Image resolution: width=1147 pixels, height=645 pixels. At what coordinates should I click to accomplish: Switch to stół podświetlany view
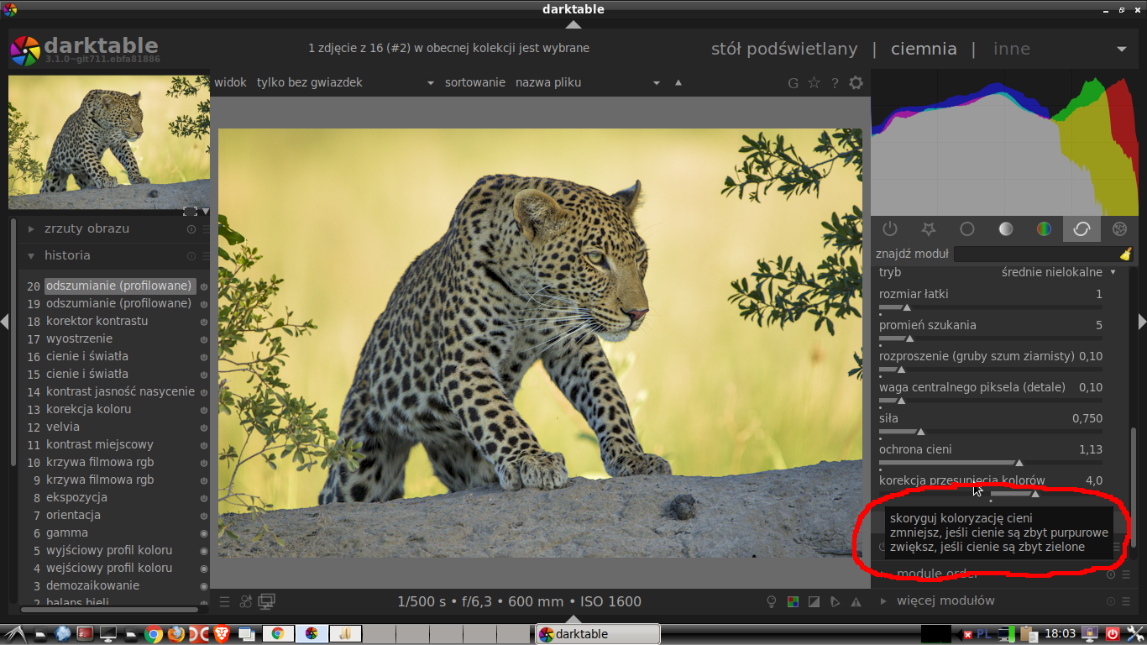[783, 49]
